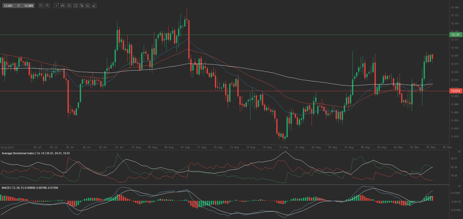The height and width of the screenshot is (219, 463).
Task: Click the square between bid and ask prices
Action: [18, 6]
